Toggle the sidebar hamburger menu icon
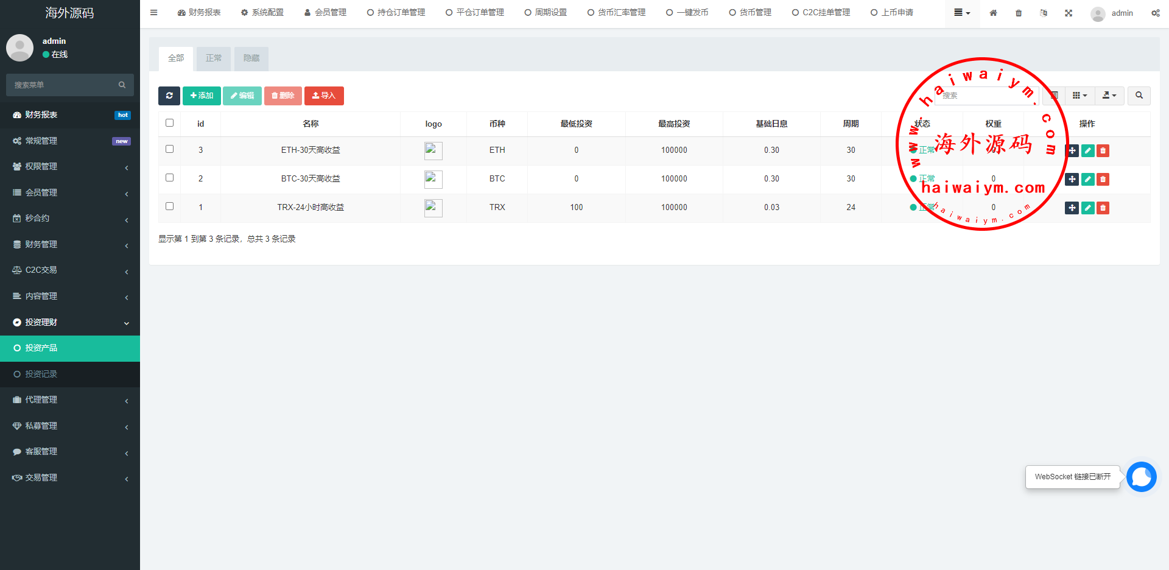 (154, 13)
